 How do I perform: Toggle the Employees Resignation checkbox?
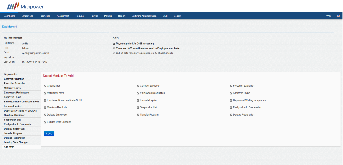138,93
